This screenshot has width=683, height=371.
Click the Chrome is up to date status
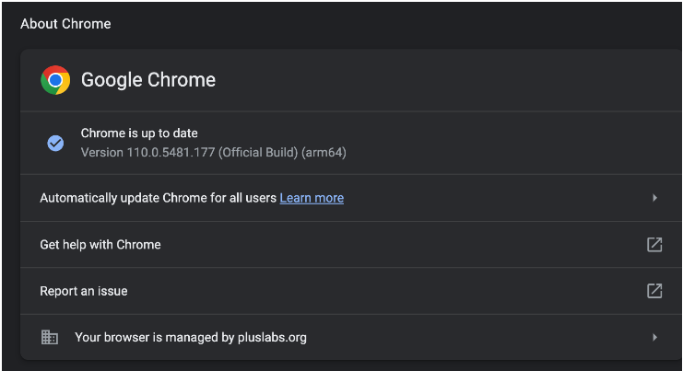pyautogui.click(x=139, y=133)
